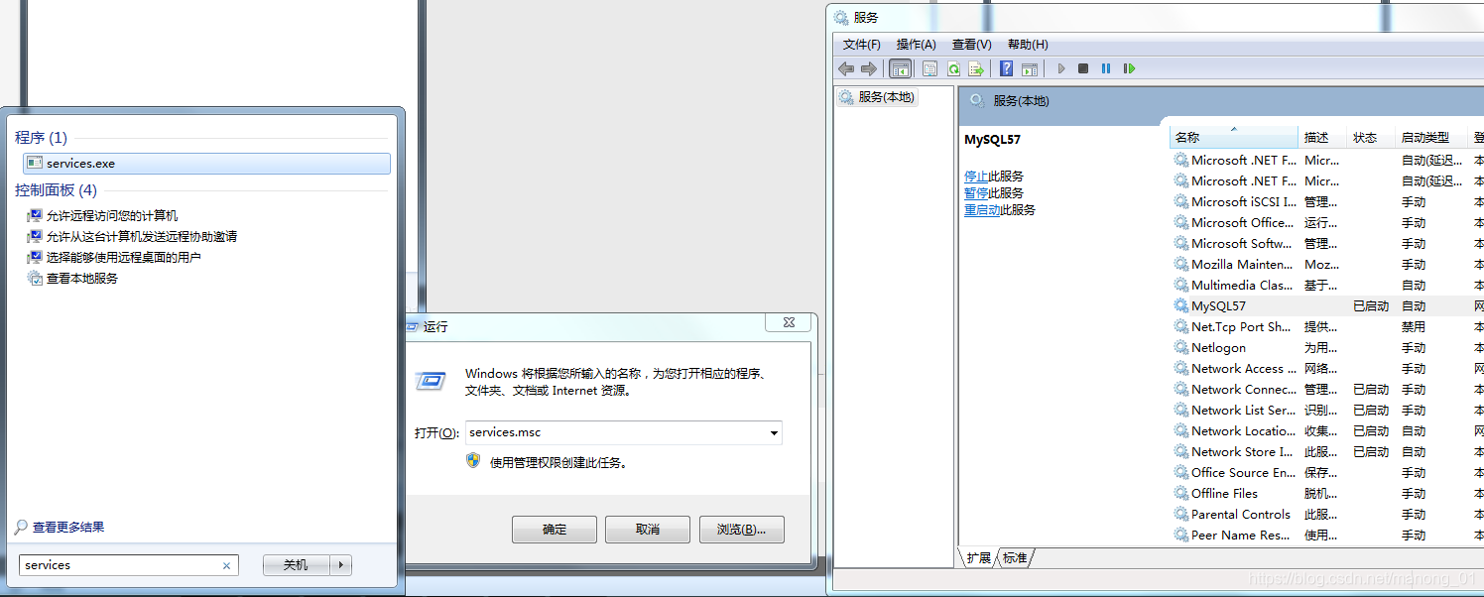
Task: Click the Pause Service icon
Action: click(1105, 68)
